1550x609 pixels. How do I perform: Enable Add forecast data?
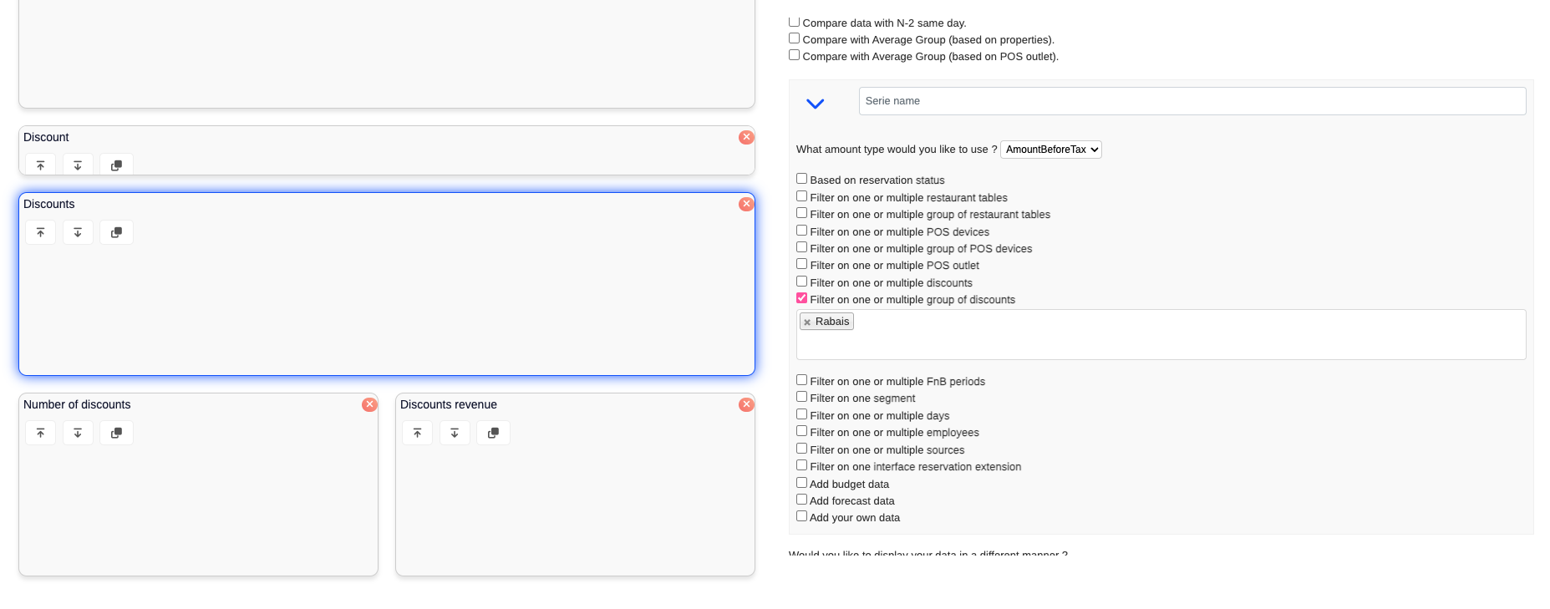tap(802, 500)
